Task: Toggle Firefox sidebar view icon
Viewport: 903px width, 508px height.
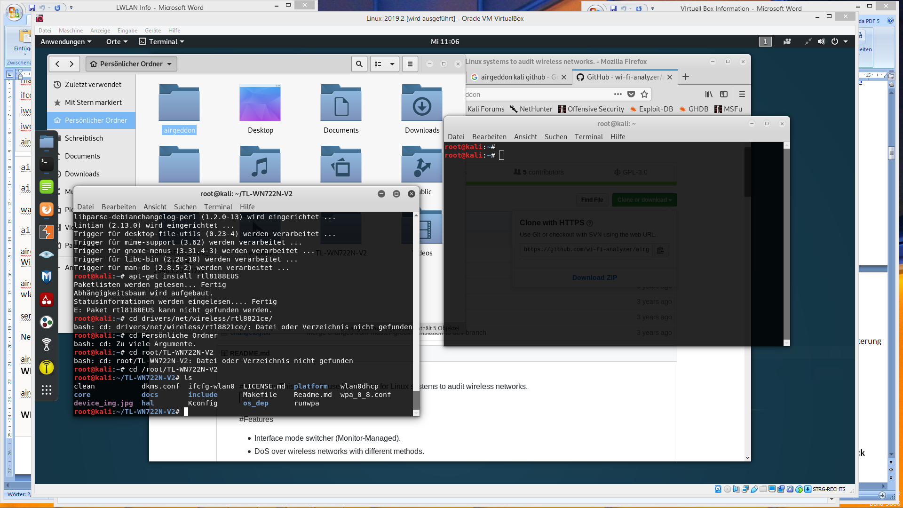Action: pyautogui.click(x=724, y=94)
